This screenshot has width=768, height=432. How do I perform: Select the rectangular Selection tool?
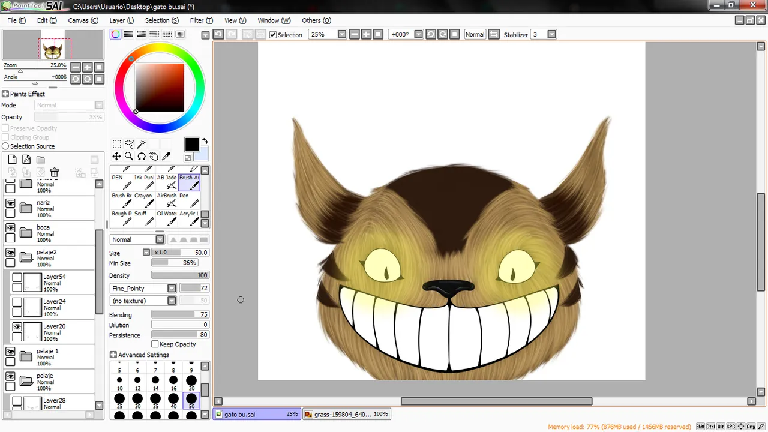(x=117, y=144)
